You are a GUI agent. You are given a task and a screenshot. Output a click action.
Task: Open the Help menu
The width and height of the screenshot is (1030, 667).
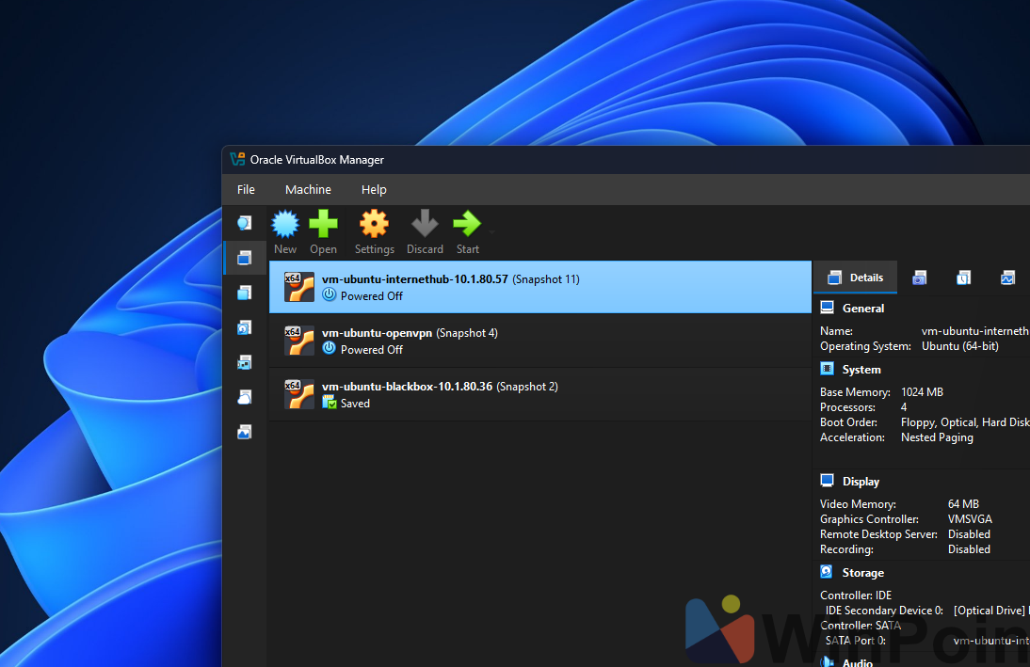click(374, 189)
